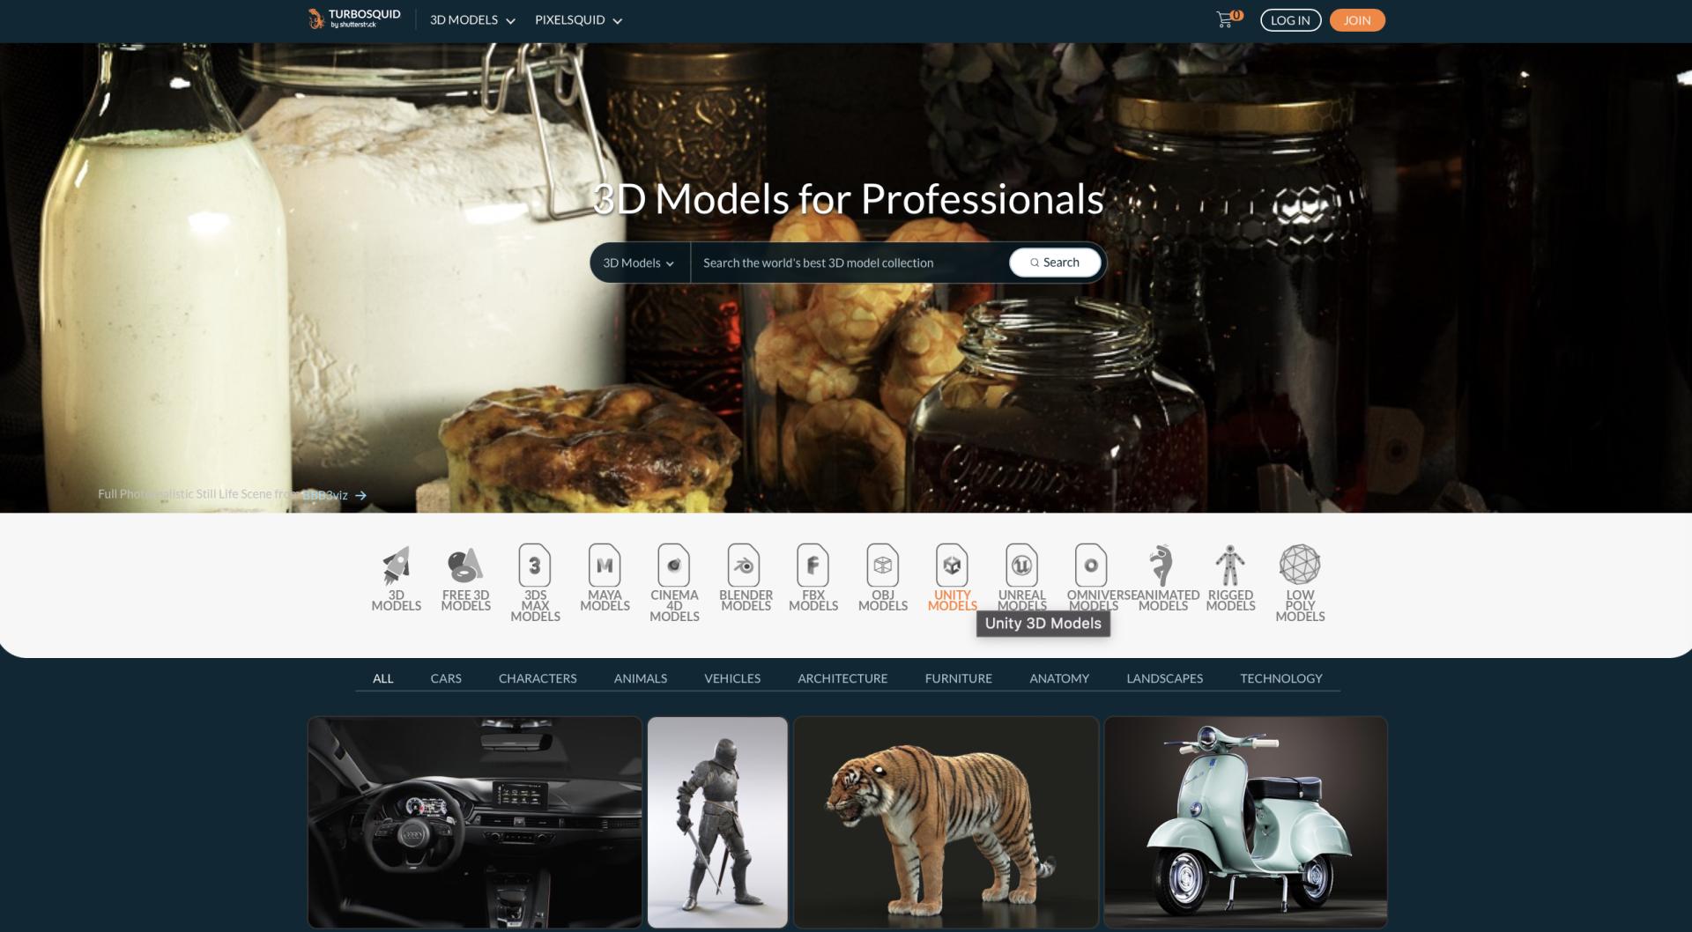Image resolution: width=1692 pixels, height=932 pixels.
Task: Select the Rigged Models mannequin icon
Action: pyautogui.click(x=1230, y=565)
